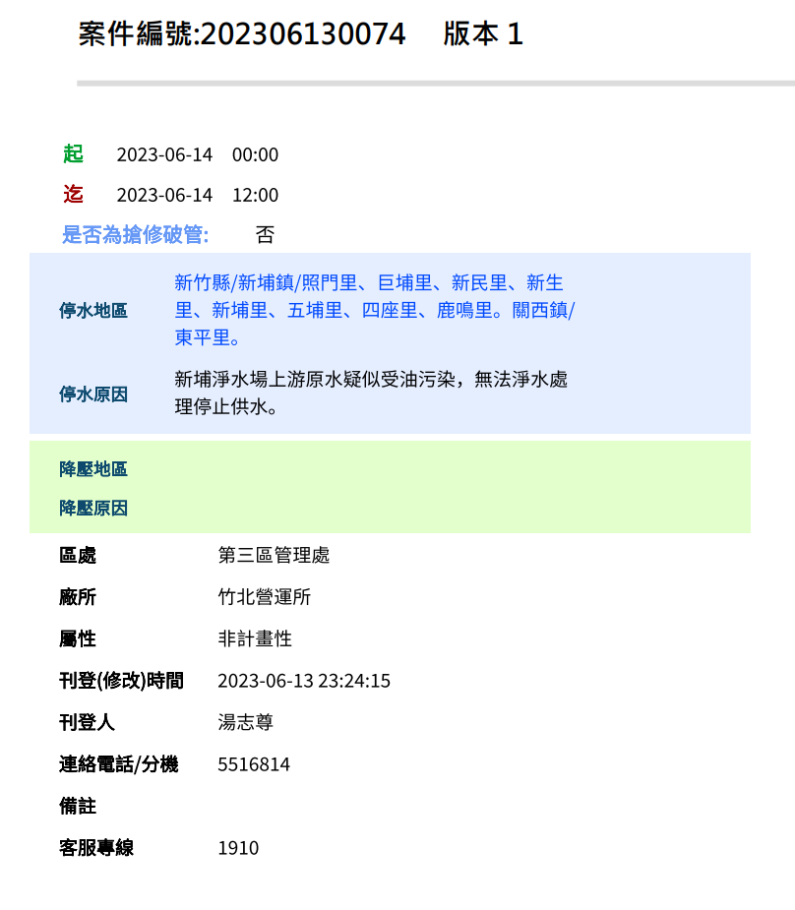Select the 第三區管理處 text
Image resolution: width=795 pixels, height=910 pixels.
[x=274, y=555]
